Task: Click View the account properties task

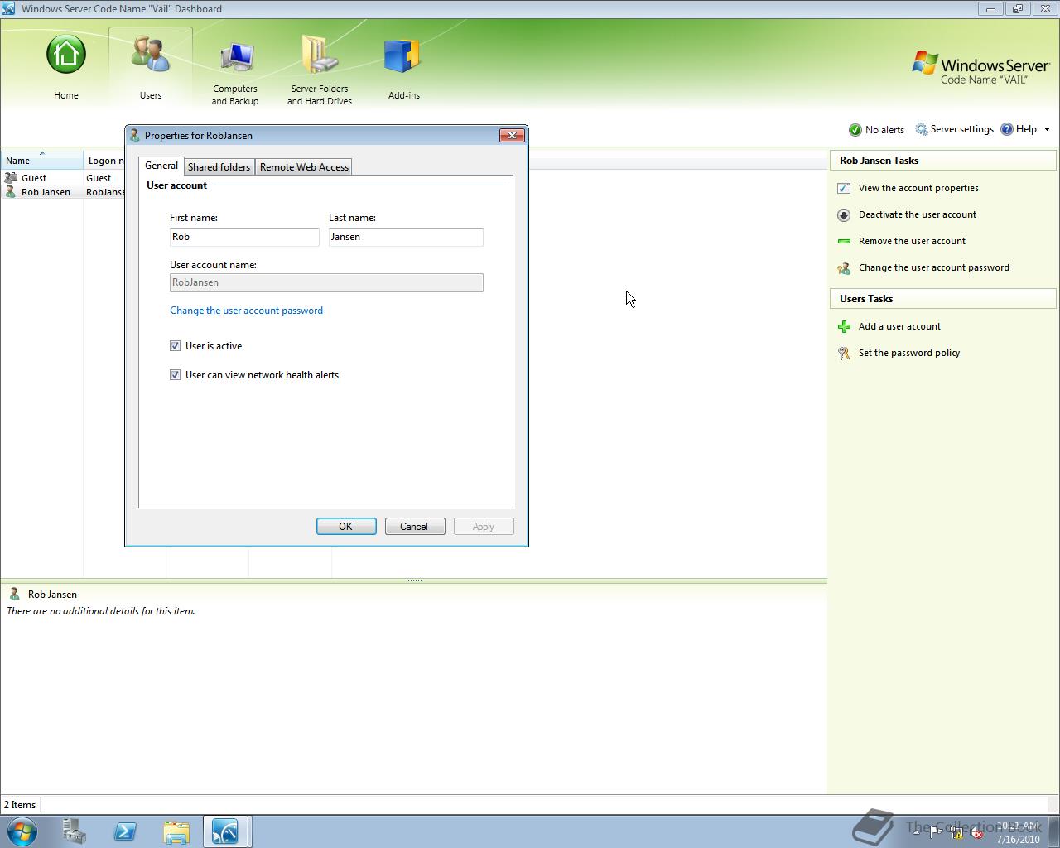Action: pos(918,188)
